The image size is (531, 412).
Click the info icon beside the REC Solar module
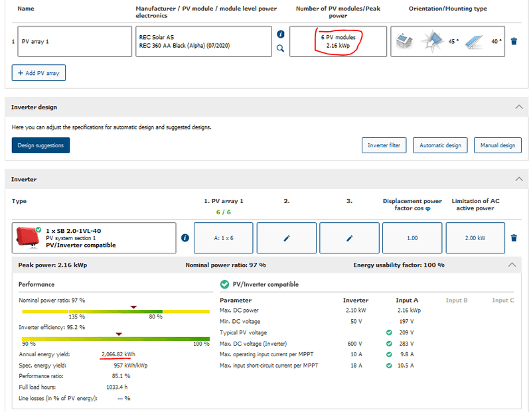click(x=280, y=34)
